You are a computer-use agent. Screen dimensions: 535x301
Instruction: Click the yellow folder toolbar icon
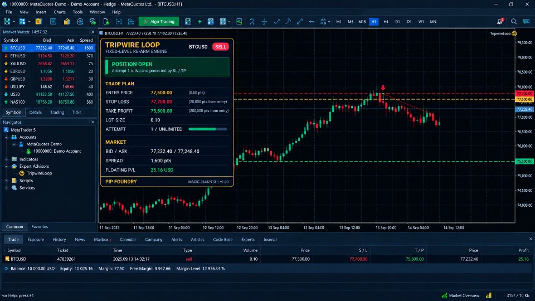(x=38, y=22)
